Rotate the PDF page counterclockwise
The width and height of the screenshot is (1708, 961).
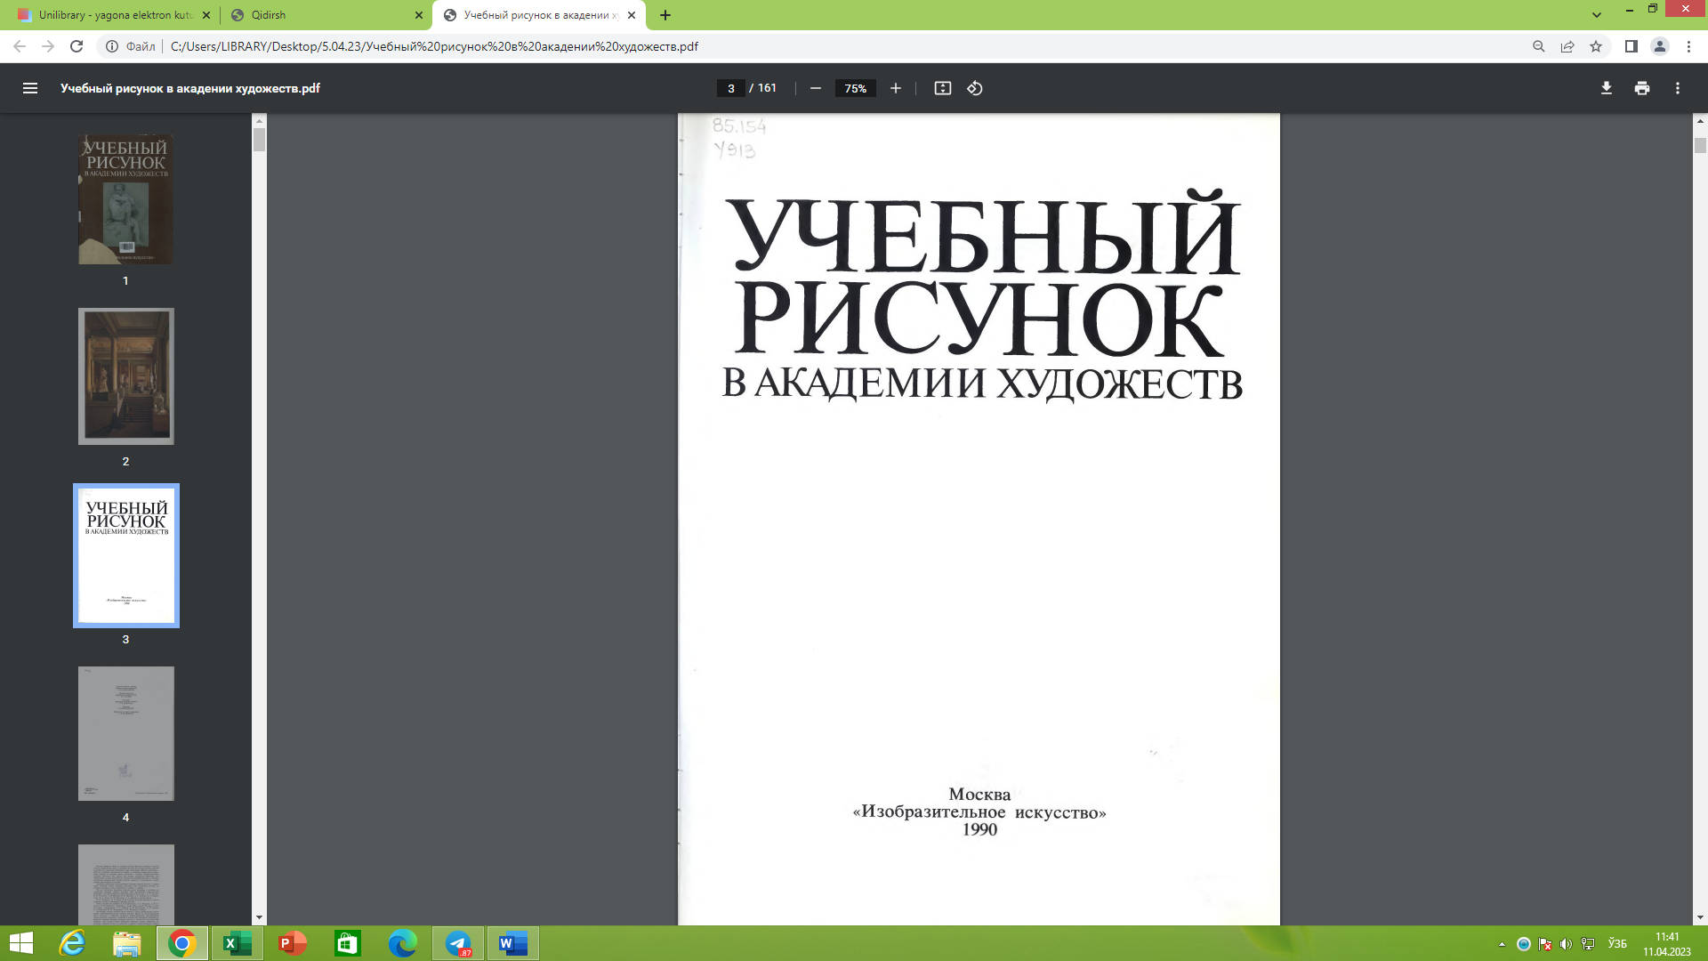click(x=973, y=88)
